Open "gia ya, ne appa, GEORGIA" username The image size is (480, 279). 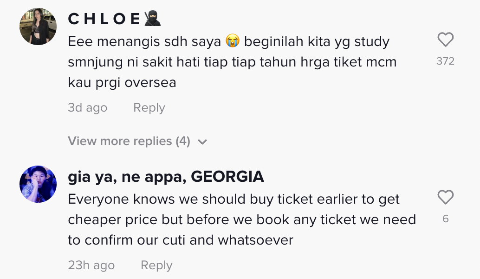(x=166, y=177)
